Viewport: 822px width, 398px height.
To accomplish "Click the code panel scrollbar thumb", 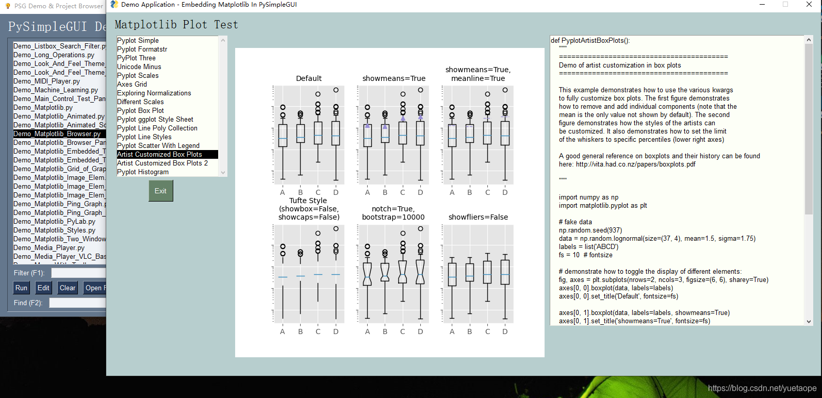I will tap(809, 129).
